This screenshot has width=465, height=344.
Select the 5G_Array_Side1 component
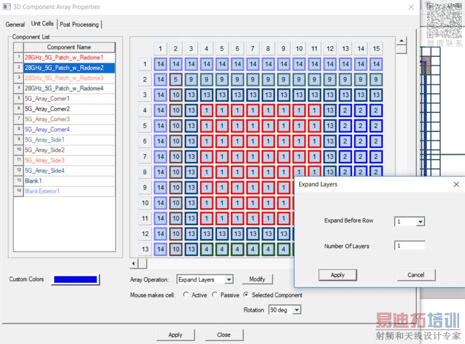click(x=69, y=140)
